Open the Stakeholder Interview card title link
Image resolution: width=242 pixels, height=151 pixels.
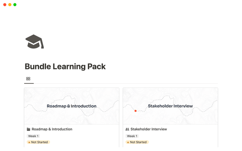click(x=149, y=129)
